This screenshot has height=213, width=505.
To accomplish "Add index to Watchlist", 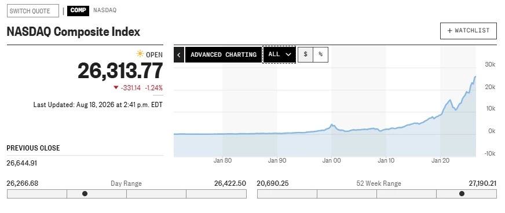I will (x=469, y=31).
